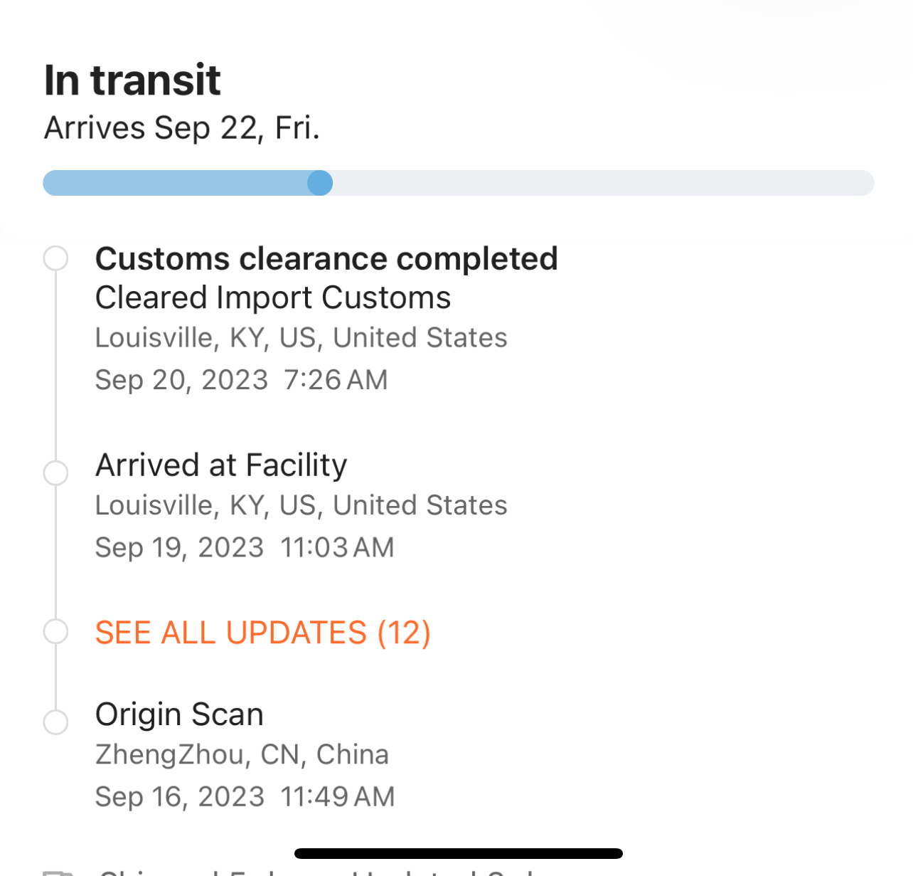Viewport: 913px width, 876px height.
Task: Select the Arrived at Facility update
Action: pyautogui.click(x=221, y=465)
